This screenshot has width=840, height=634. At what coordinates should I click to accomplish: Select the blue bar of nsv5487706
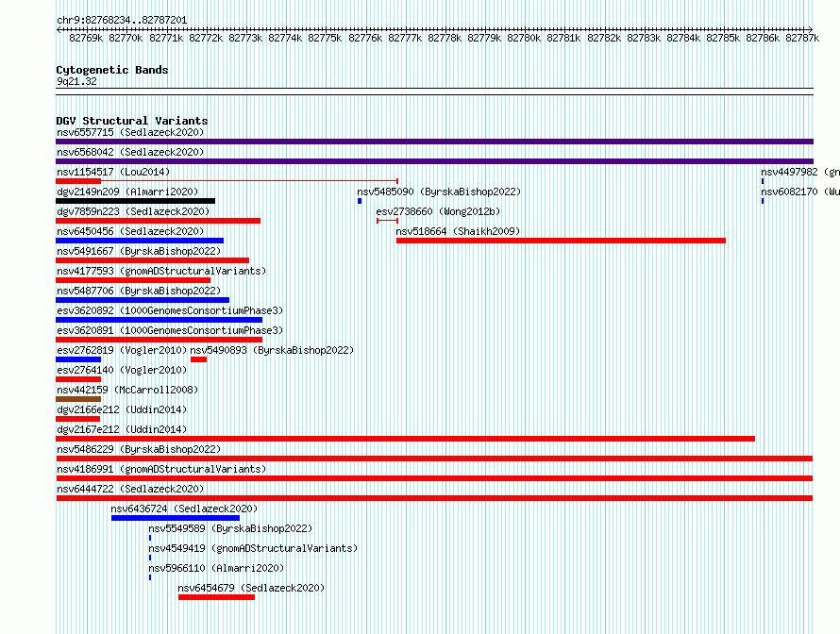tap(143, 300)
